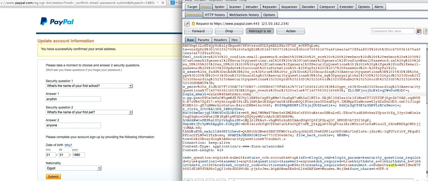Open the top-level Options tab
The width and height of the screenshot is (428, 181).
(x=364, y=7)
